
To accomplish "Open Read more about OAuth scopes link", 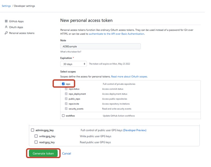I will 129,76.
